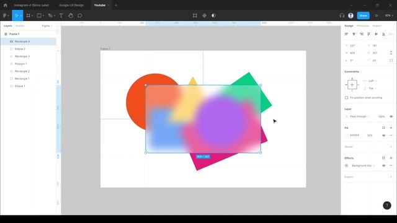
Task: Enable Fix position when scrolling checkbox
Action: tap(347, 98)
